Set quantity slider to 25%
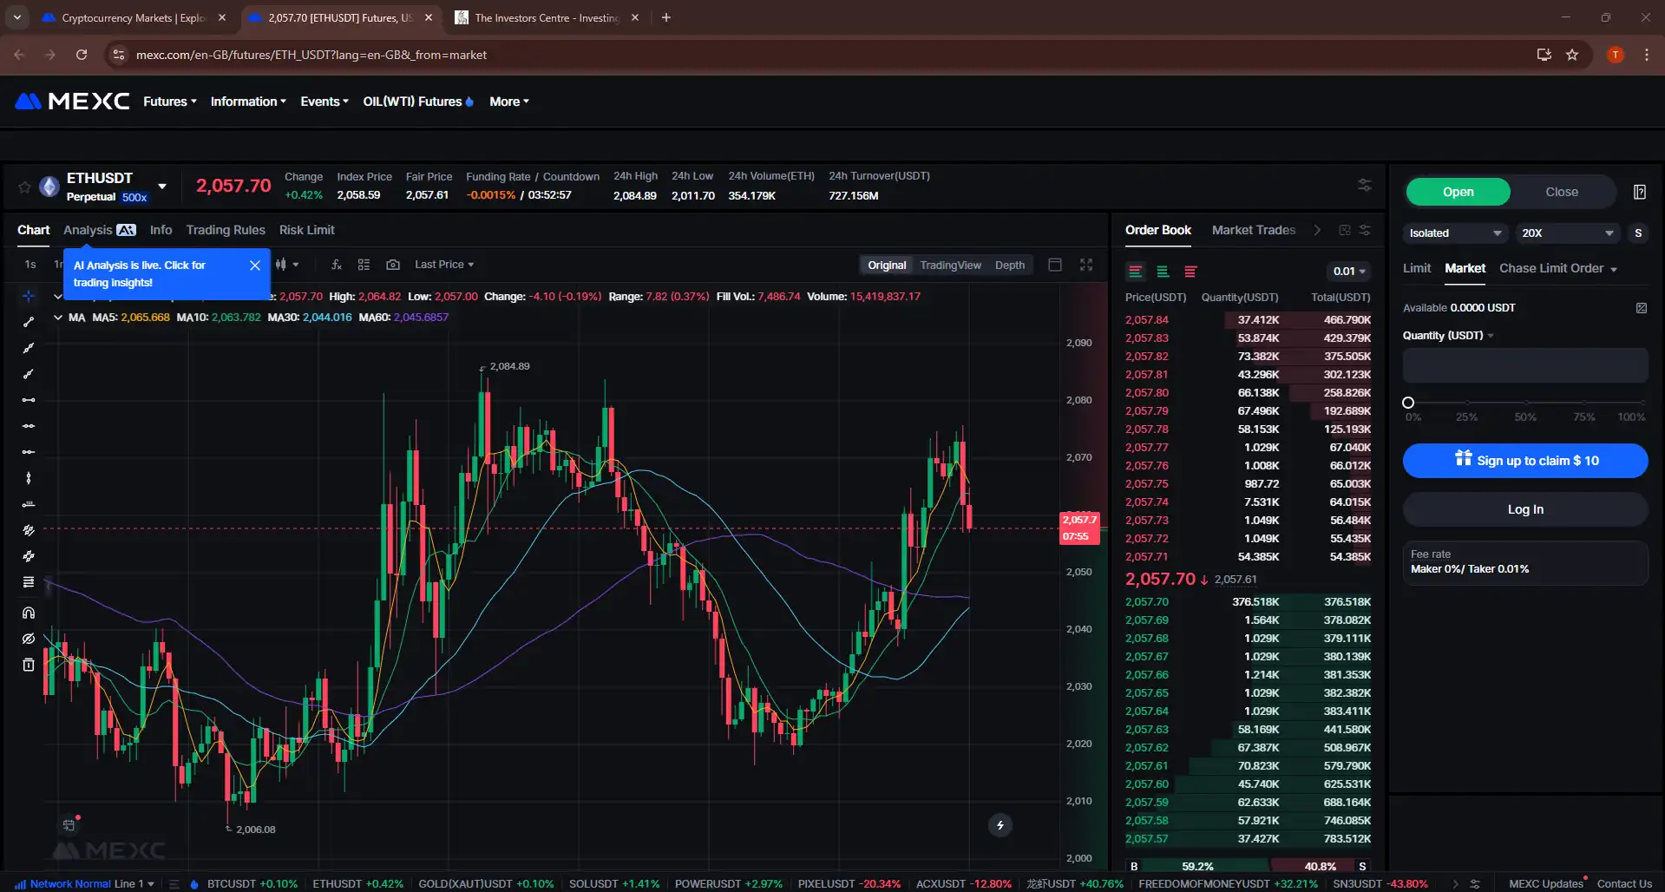Screen dimensions: 1665x892 click(1466, 403)
